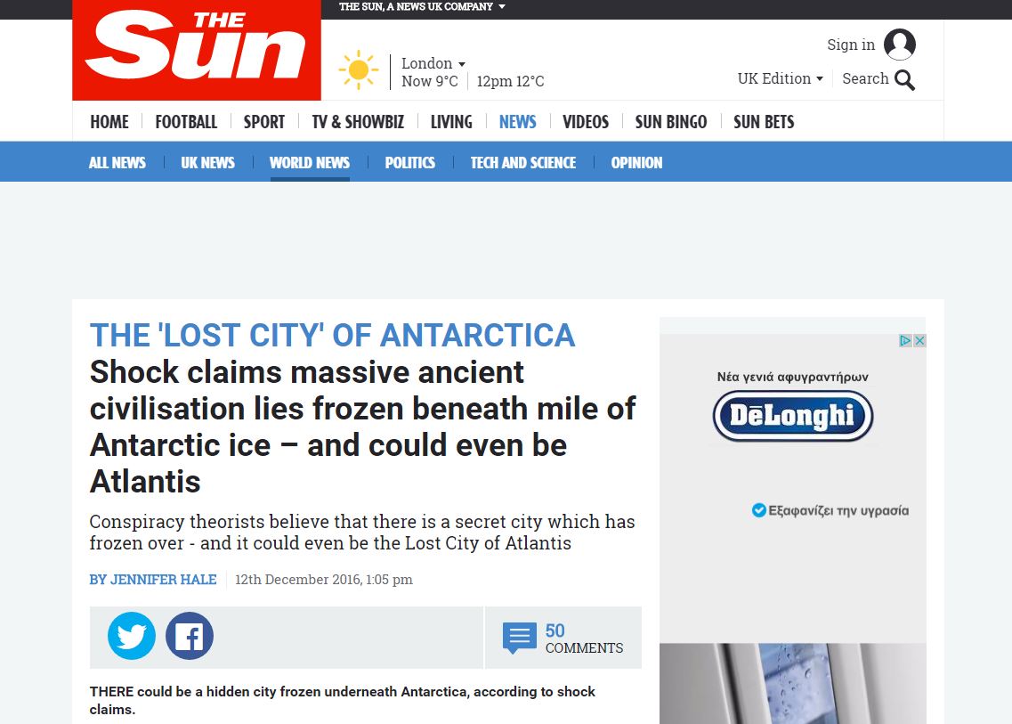Image resolution: width=1012 pixels, height=724 pixels.
Task: Click The Sun logo
Action: coord(196,50)
